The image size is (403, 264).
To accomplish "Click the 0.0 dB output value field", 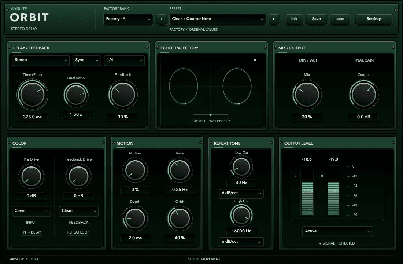I will [363, 117].
